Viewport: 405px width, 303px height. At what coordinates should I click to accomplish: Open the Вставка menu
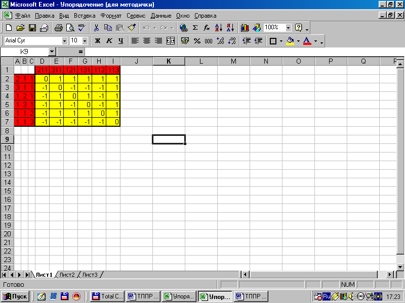click(85, 16)
